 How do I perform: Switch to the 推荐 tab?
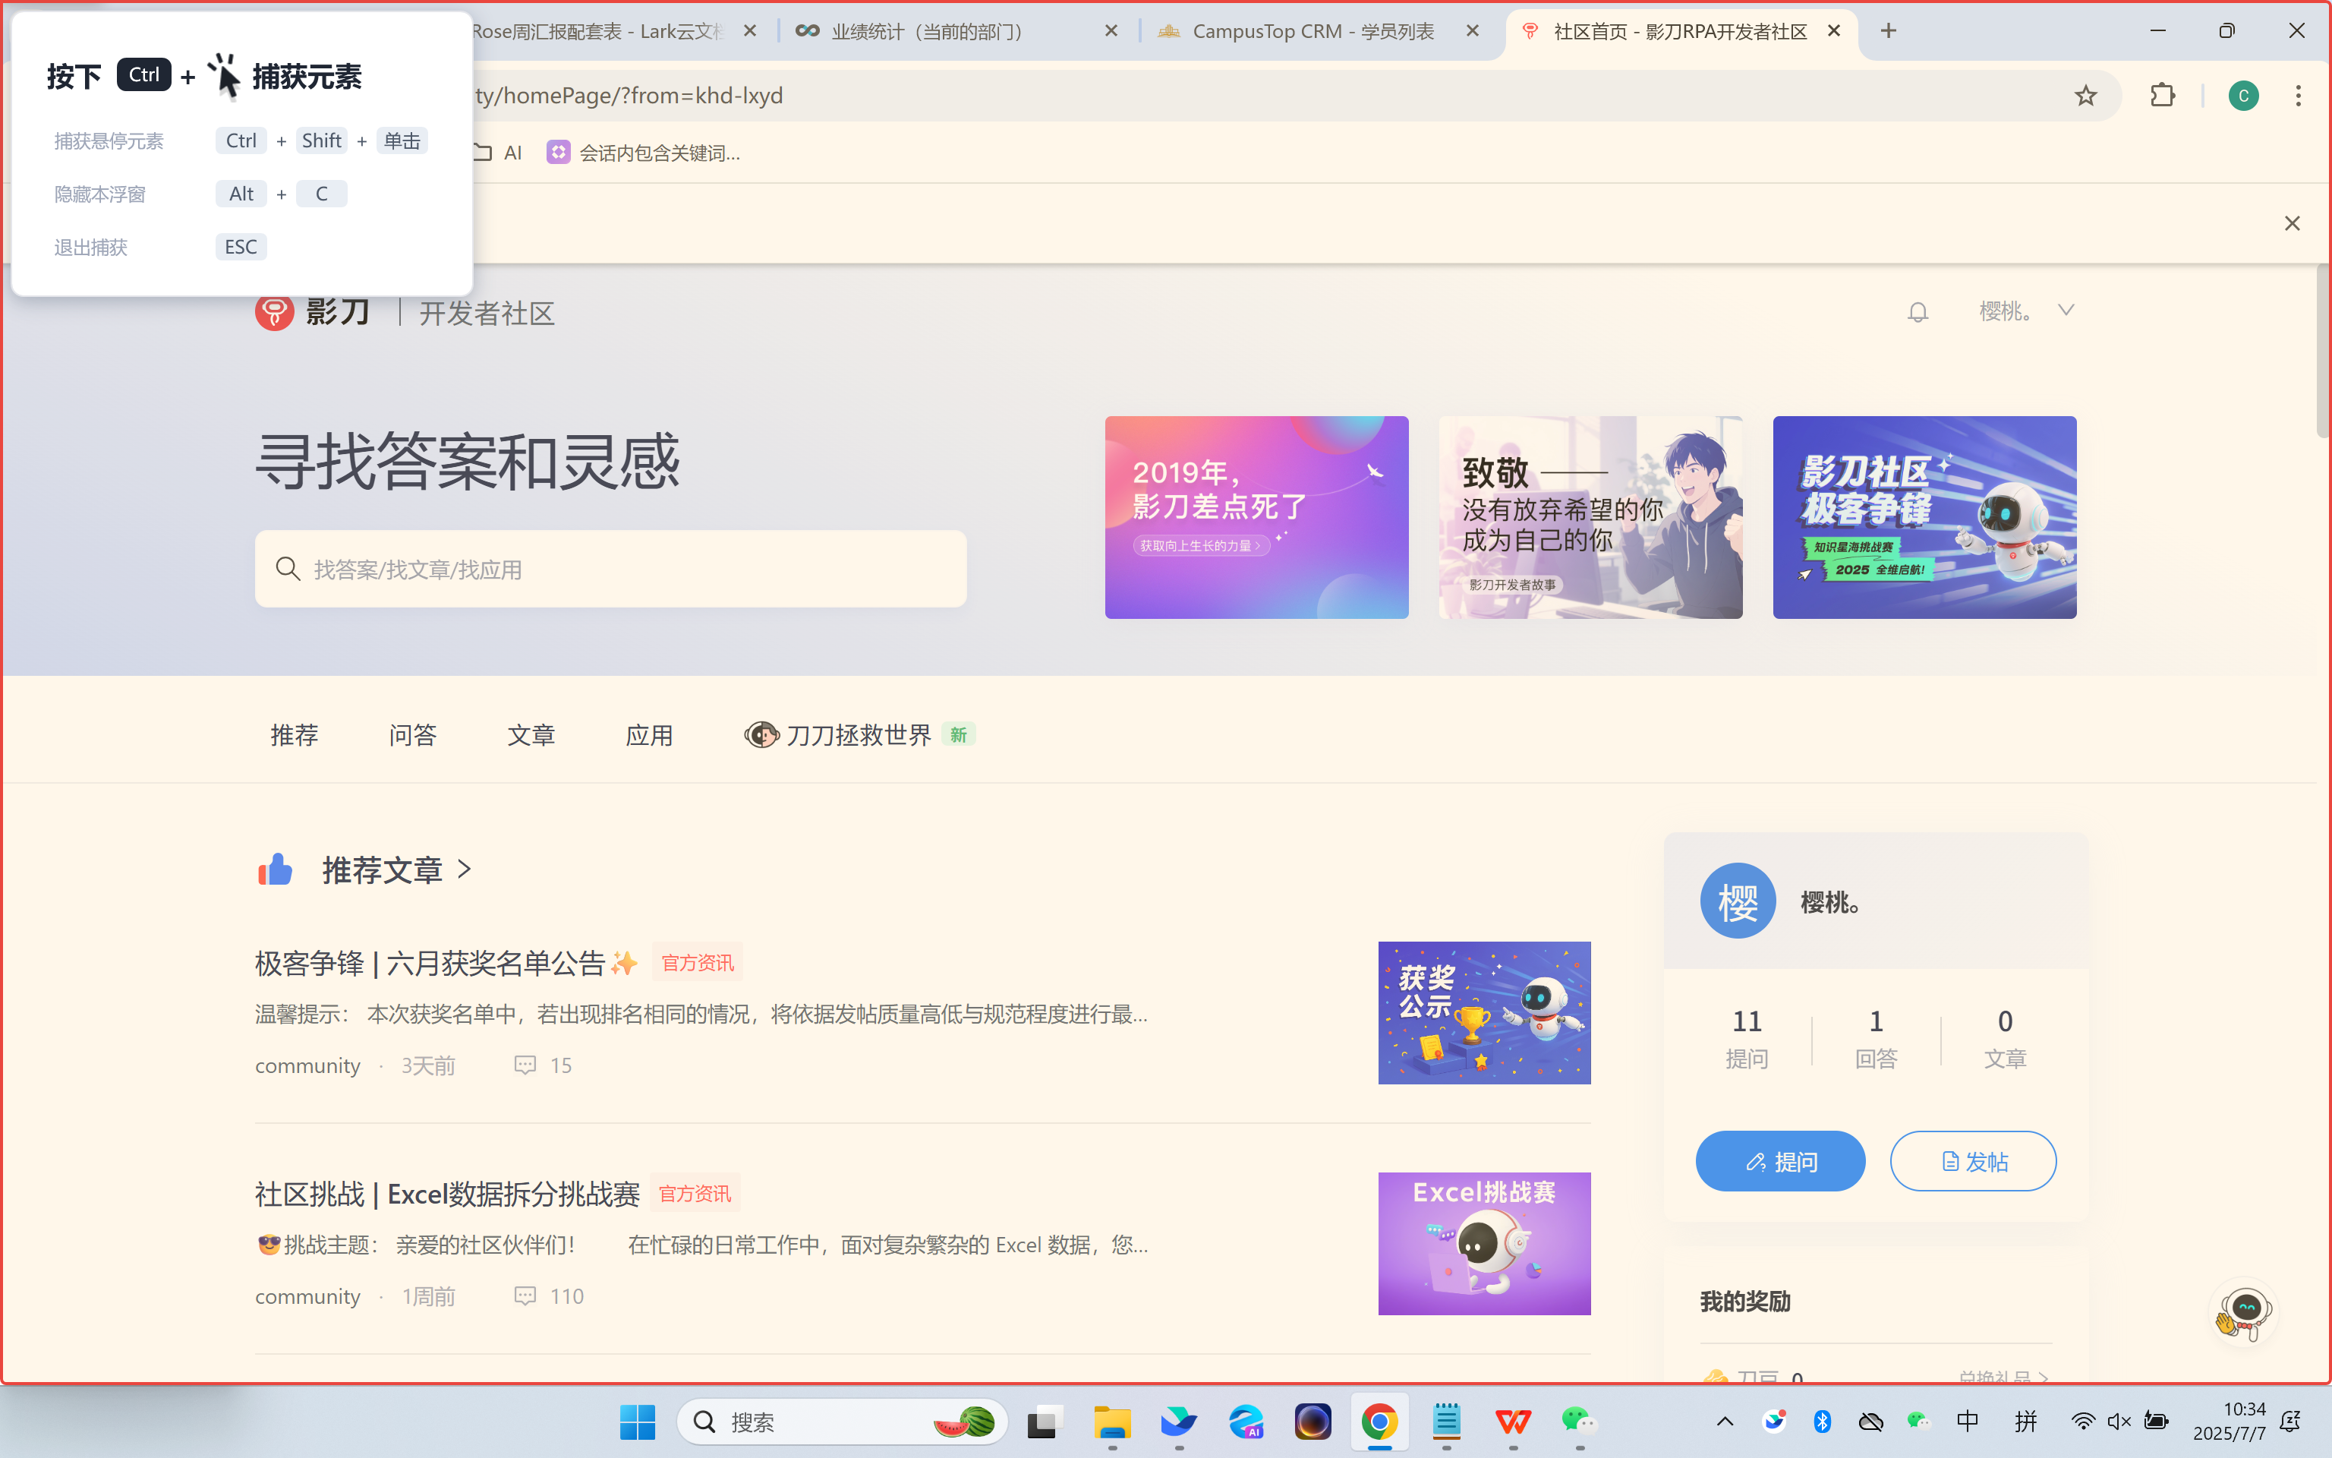pos(294,735)
